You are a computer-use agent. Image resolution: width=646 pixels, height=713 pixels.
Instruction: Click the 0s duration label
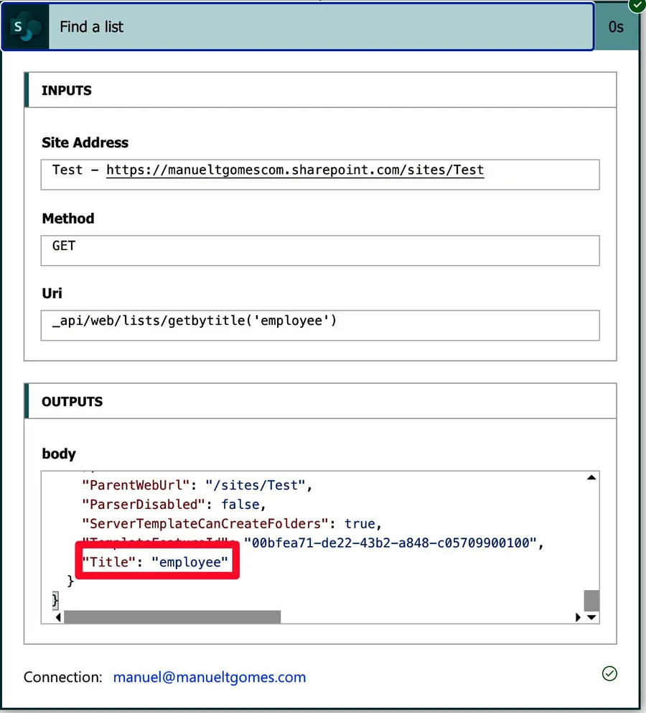[x=615, y=27]
